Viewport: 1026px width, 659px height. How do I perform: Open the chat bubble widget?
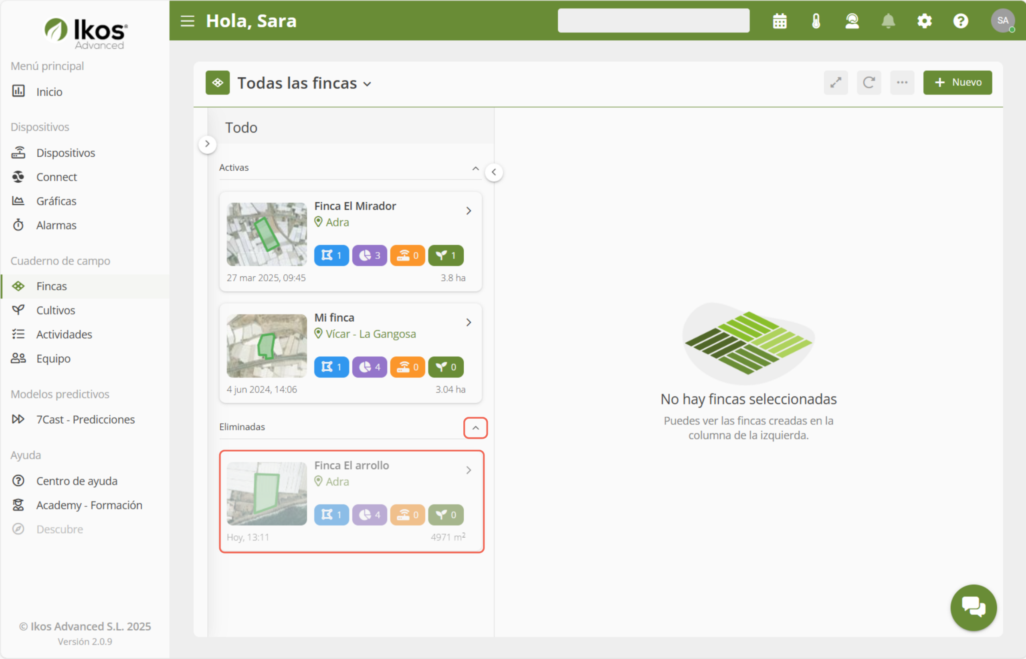point(973,607)
